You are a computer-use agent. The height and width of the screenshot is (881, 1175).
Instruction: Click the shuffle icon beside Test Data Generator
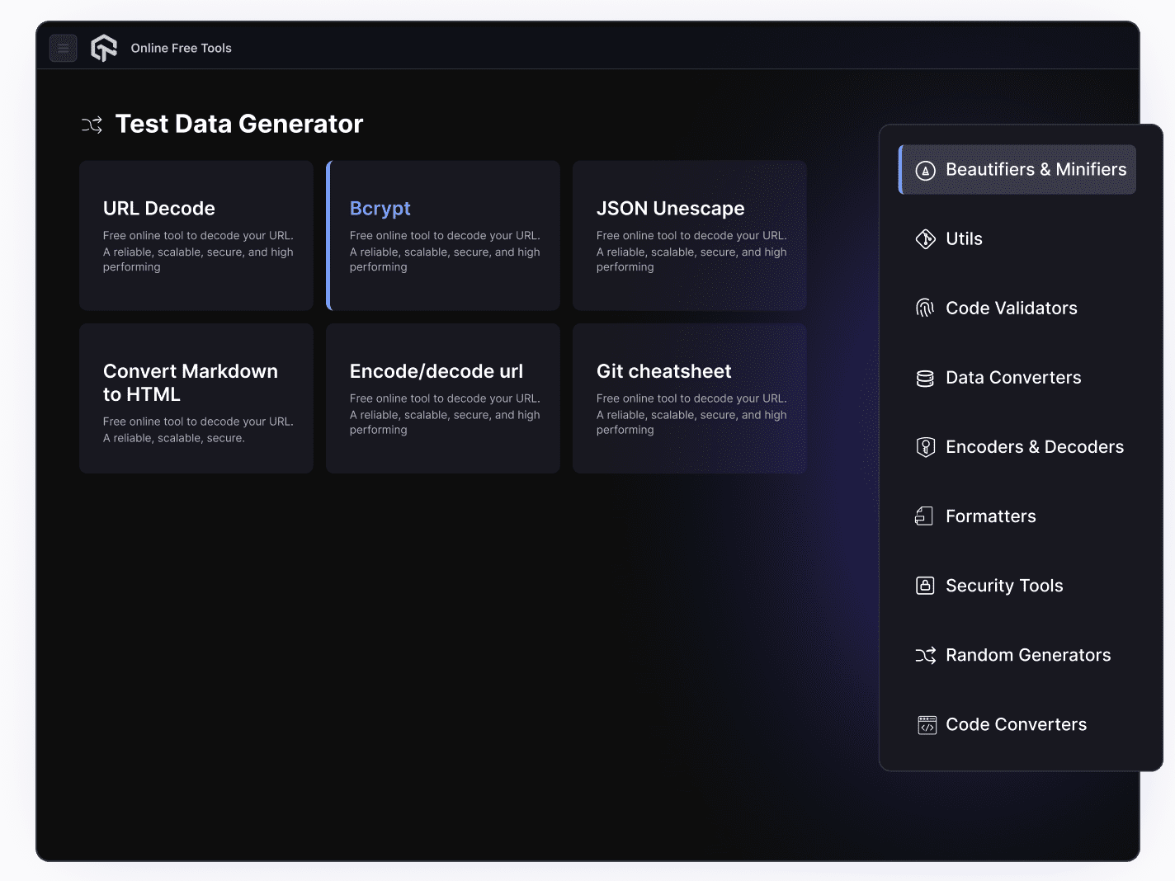click(x=92, y=124)
